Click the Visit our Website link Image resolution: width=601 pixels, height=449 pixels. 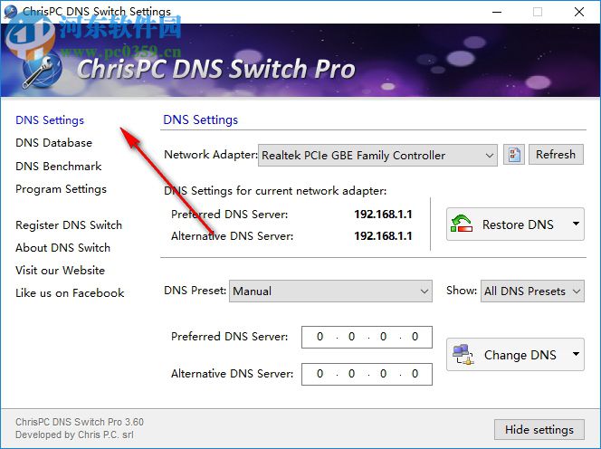tap(60, 271)
